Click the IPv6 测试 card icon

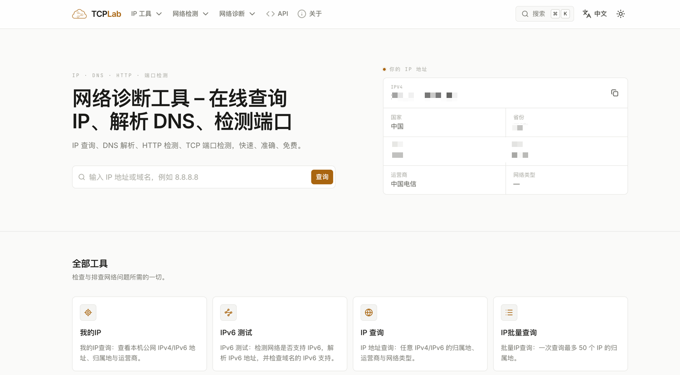[x=228, y=312]
